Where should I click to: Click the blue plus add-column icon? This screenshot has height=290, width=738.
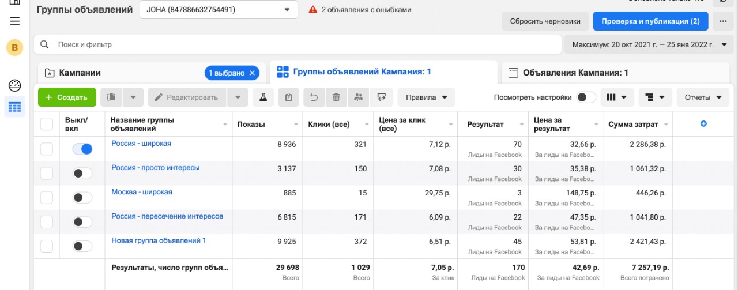[703, 124]
